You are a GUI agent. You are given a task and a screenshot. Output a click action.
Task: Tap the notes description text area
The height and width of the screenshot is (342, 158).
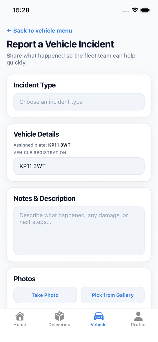click(79, 231)
